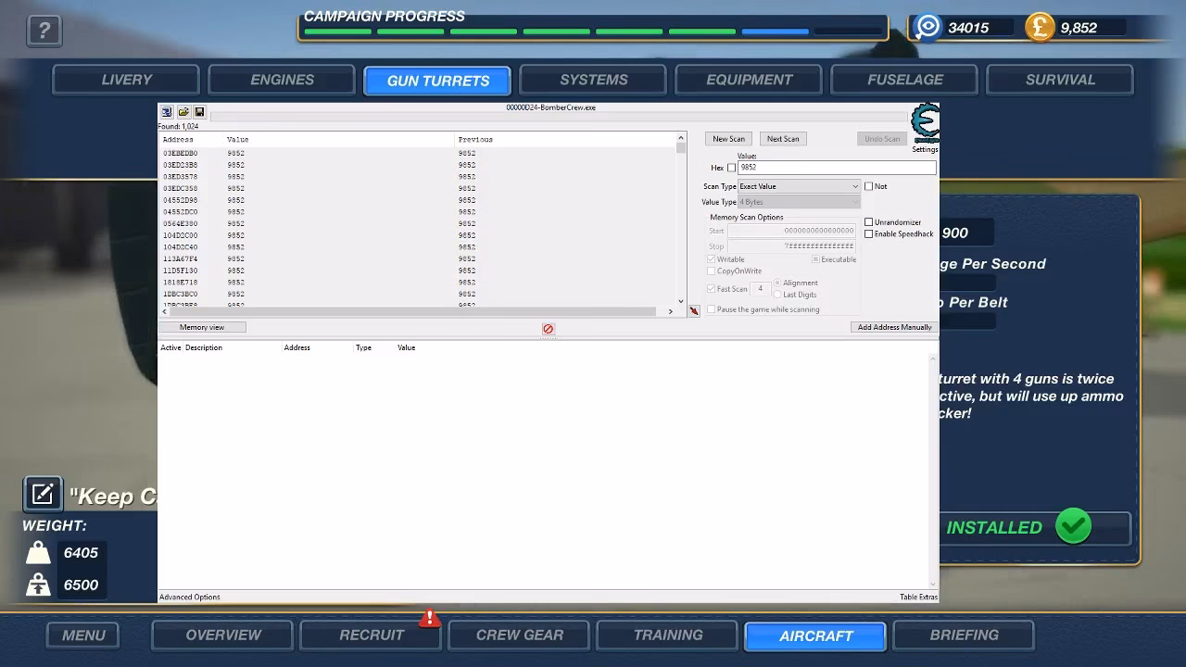Click the red stop scan icon
Screen dimensions: 1186x667
point(549,327)
